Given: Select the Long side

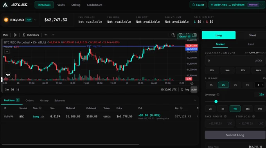Looking at the screenshot, I should pos(219,35).
